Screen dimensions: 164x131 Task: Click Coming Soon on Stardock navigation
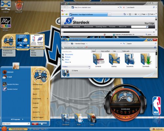[x=101, y=27]
